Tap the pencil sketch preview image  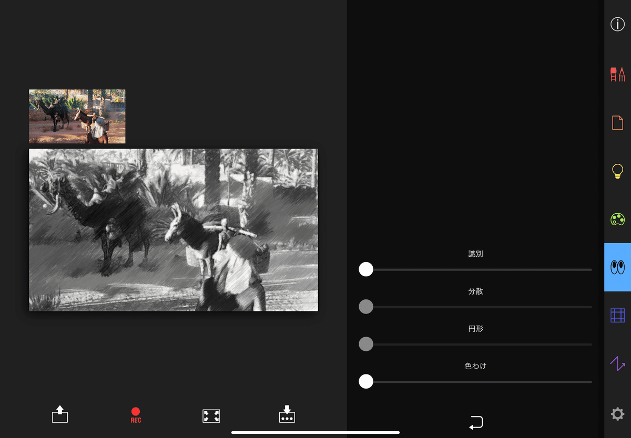click(x=174, y=230)
